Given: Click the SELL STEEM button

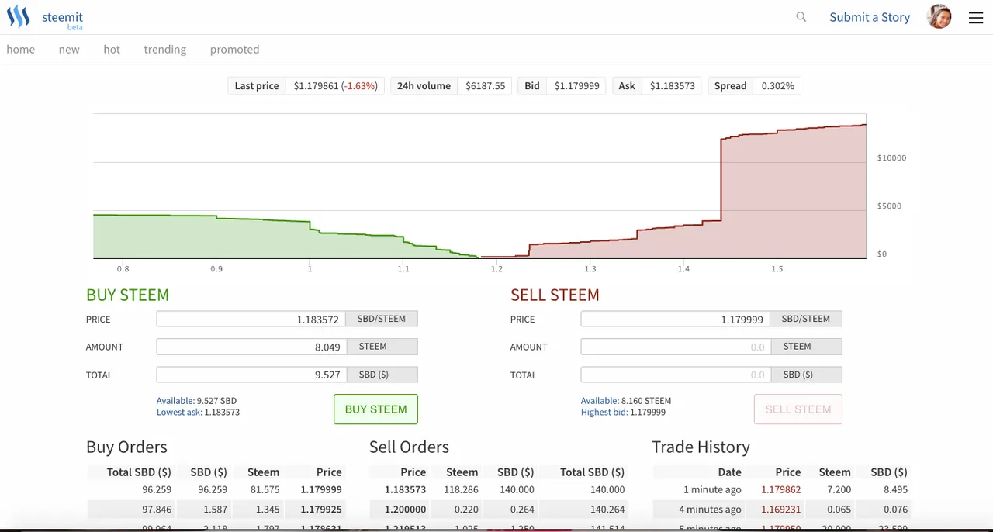Looking at the screenshot, I should [798, 409].
